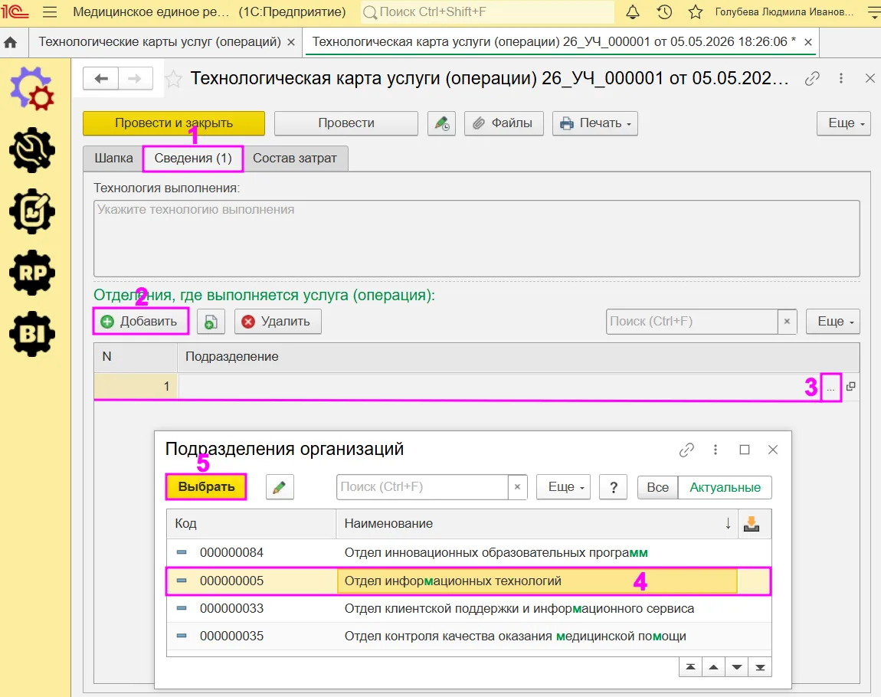881x697 pixels.
Task: Copy the row with the duplicate icon
Action: point(211,322)
